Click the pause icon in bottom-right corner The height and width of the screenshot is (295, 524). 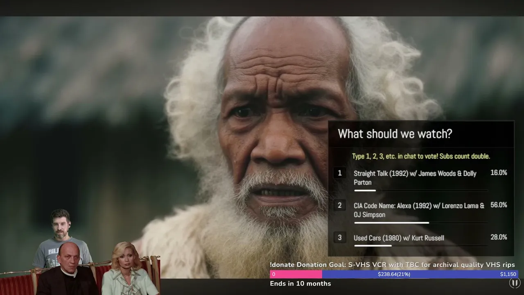515,283
